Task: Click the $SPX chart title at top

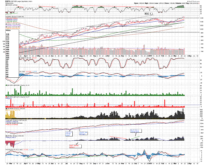Action: coord(19,1)
